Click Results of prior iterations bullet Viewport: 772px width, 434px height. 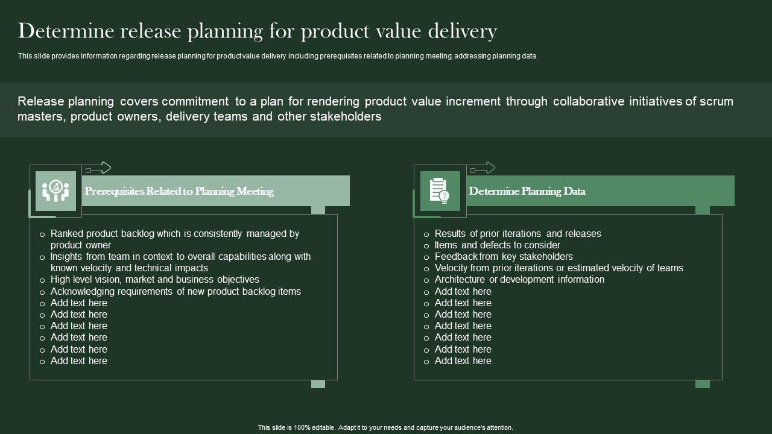(517, 234)
